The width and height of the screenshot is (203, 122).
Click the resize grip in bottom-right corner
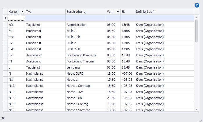200,119
